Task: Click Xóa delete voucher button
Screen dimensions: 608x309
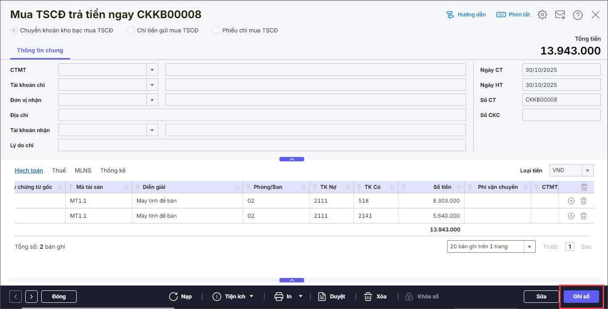Action: point(375,296)
